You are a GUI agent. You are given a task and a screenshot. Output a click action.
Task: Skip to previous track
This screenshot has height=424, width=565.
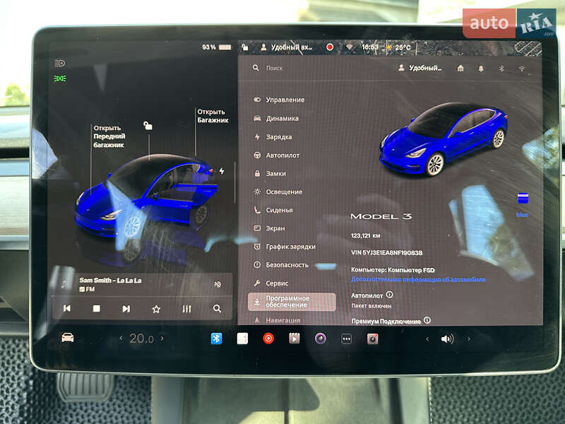(67, 309)
